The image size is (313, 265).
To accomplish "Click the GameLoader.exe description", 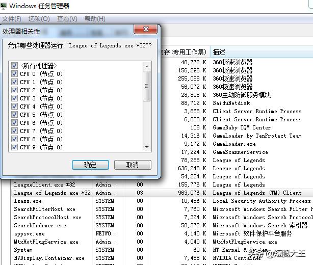I will [234, 144].
